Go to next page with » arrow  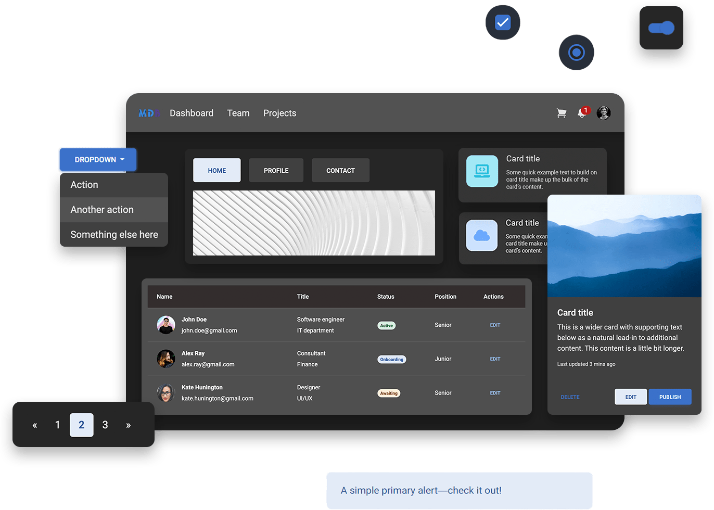click(129, 425)
